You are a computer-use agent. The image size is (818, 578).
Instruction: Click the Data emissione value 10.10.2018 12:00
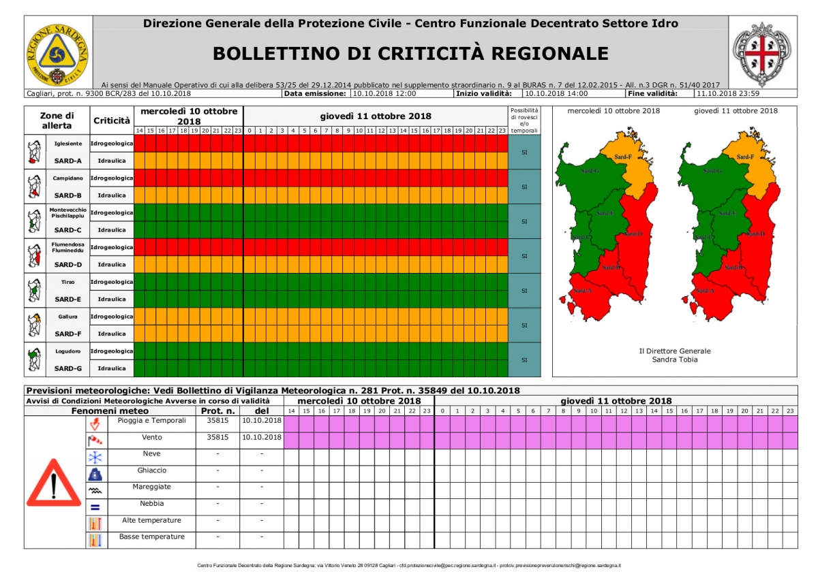click(384, 94)
